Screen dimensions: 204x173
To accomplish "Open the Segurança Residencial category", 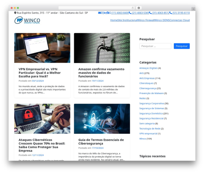I will pyautogui.click(x=151, y=119).
